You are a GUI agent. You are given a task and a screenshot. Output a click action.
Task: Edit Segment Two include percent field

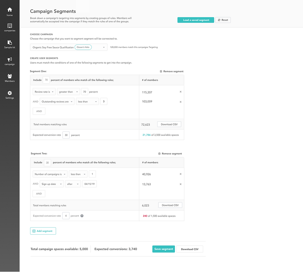tap(47, 163)
